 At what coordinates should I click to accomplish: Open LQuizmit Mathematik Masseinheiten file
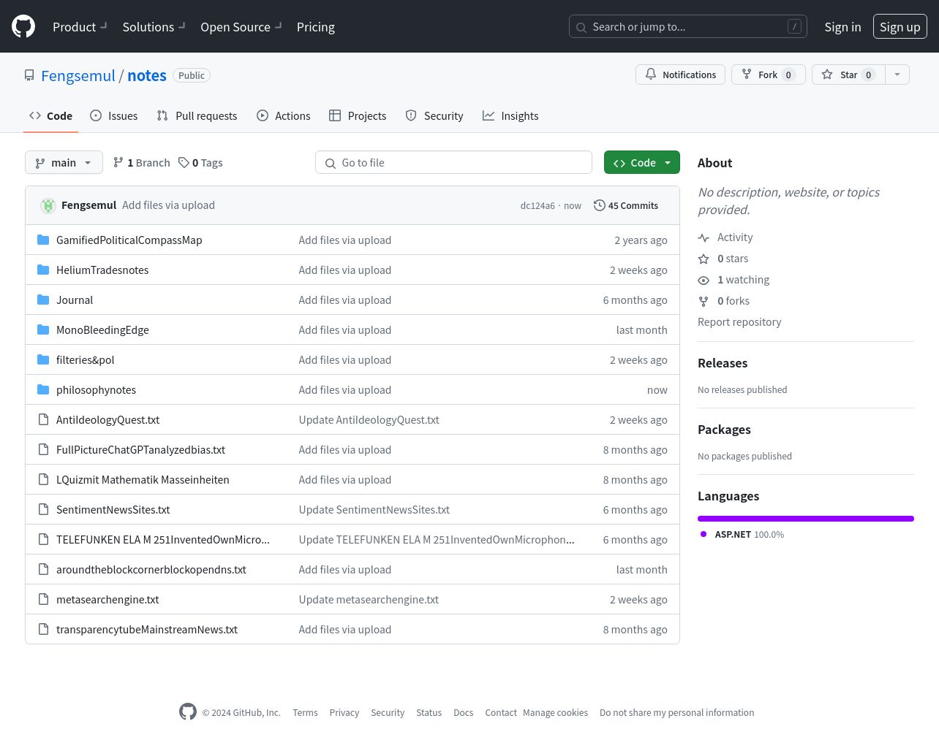(143, 479)
